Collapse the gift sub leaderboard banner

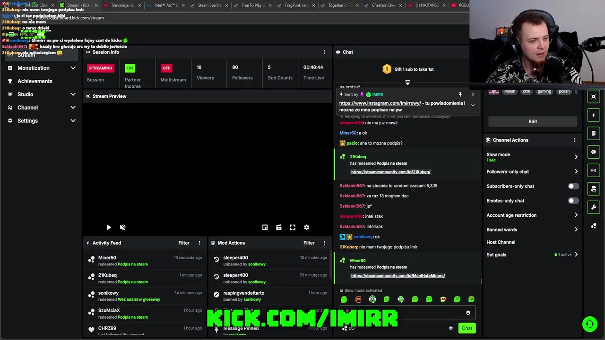(x=407, y=83)
